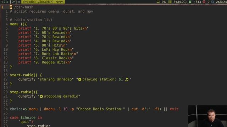This screenshot has width=227, height=127.
Task: Click the 1813 package count
Action: 197,2
